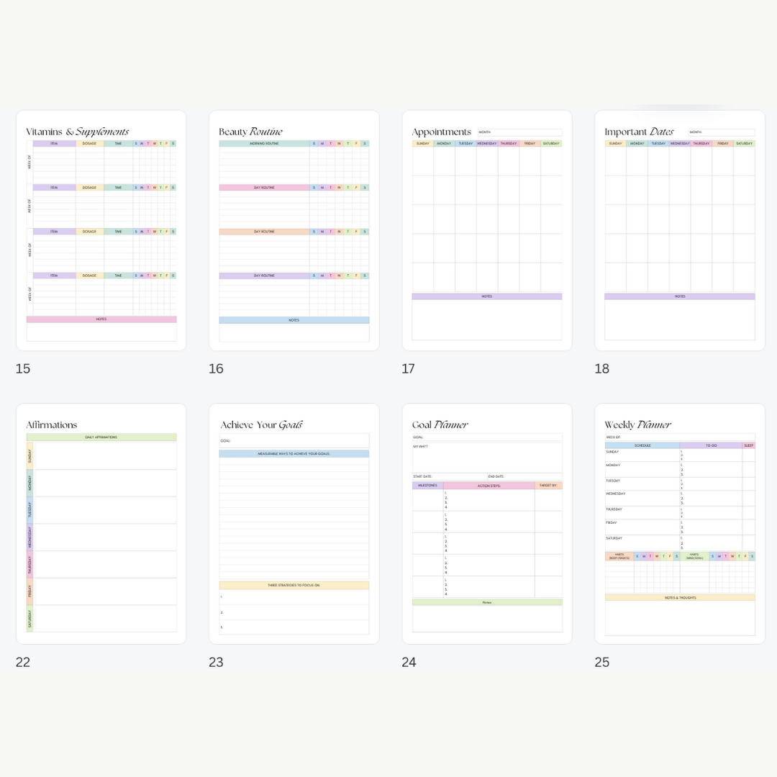Open the Beauty Routine page thumbnail
Viewport: 777px width, 777px height.
(294, 230)
